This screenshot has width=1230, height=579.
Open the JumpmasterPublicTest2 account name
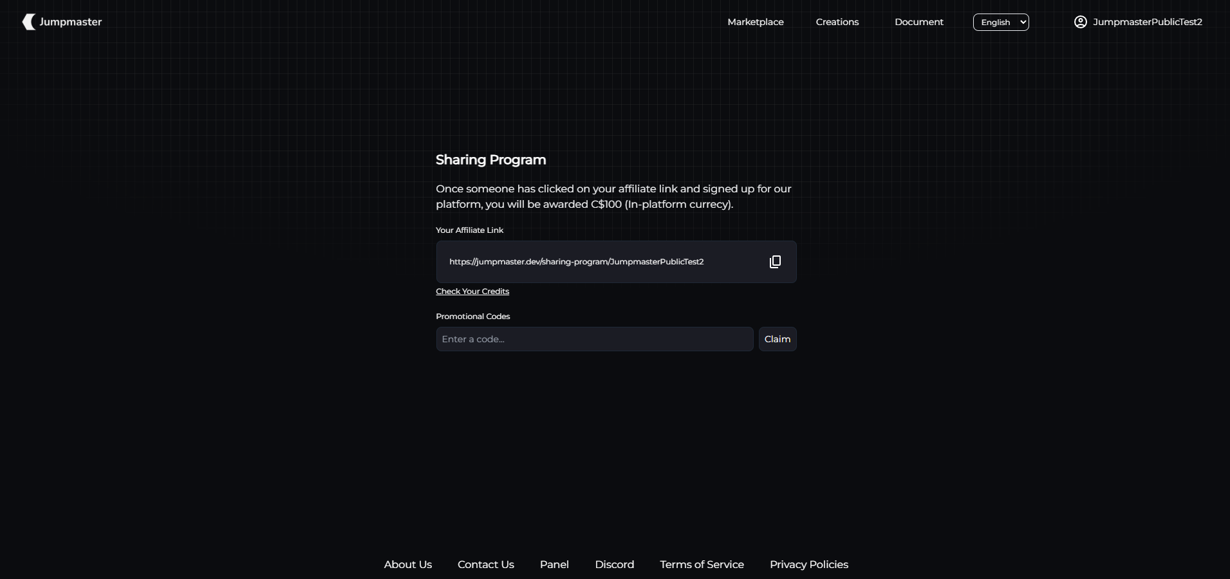point(1147,22)
